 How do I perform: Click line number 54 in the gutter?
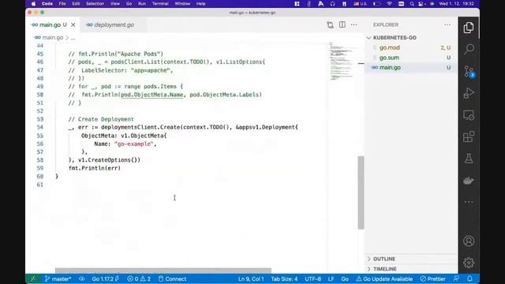coord(40,127)
